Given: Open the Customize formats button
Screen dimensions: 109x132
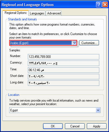Looking at the screenshot, I should coord(89,43).
